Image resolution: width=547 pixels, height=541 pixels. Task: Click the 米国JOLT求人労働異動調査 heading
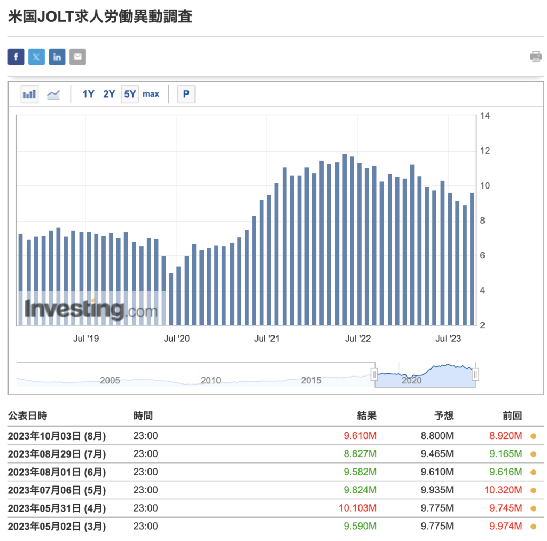(100, 17)
